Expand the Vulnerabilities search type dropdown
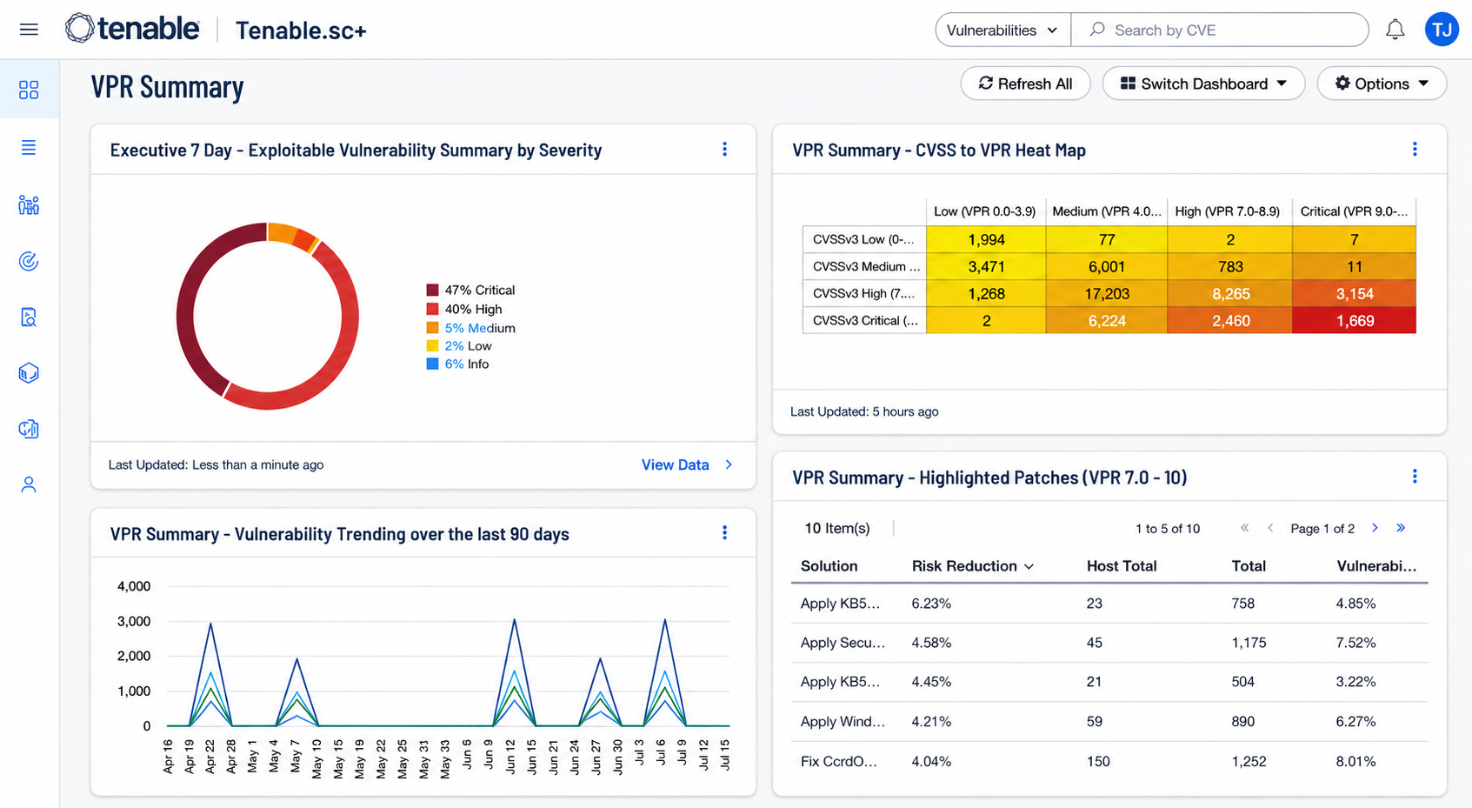This screenshot has height=808, width=1472. click(1002, 30)
